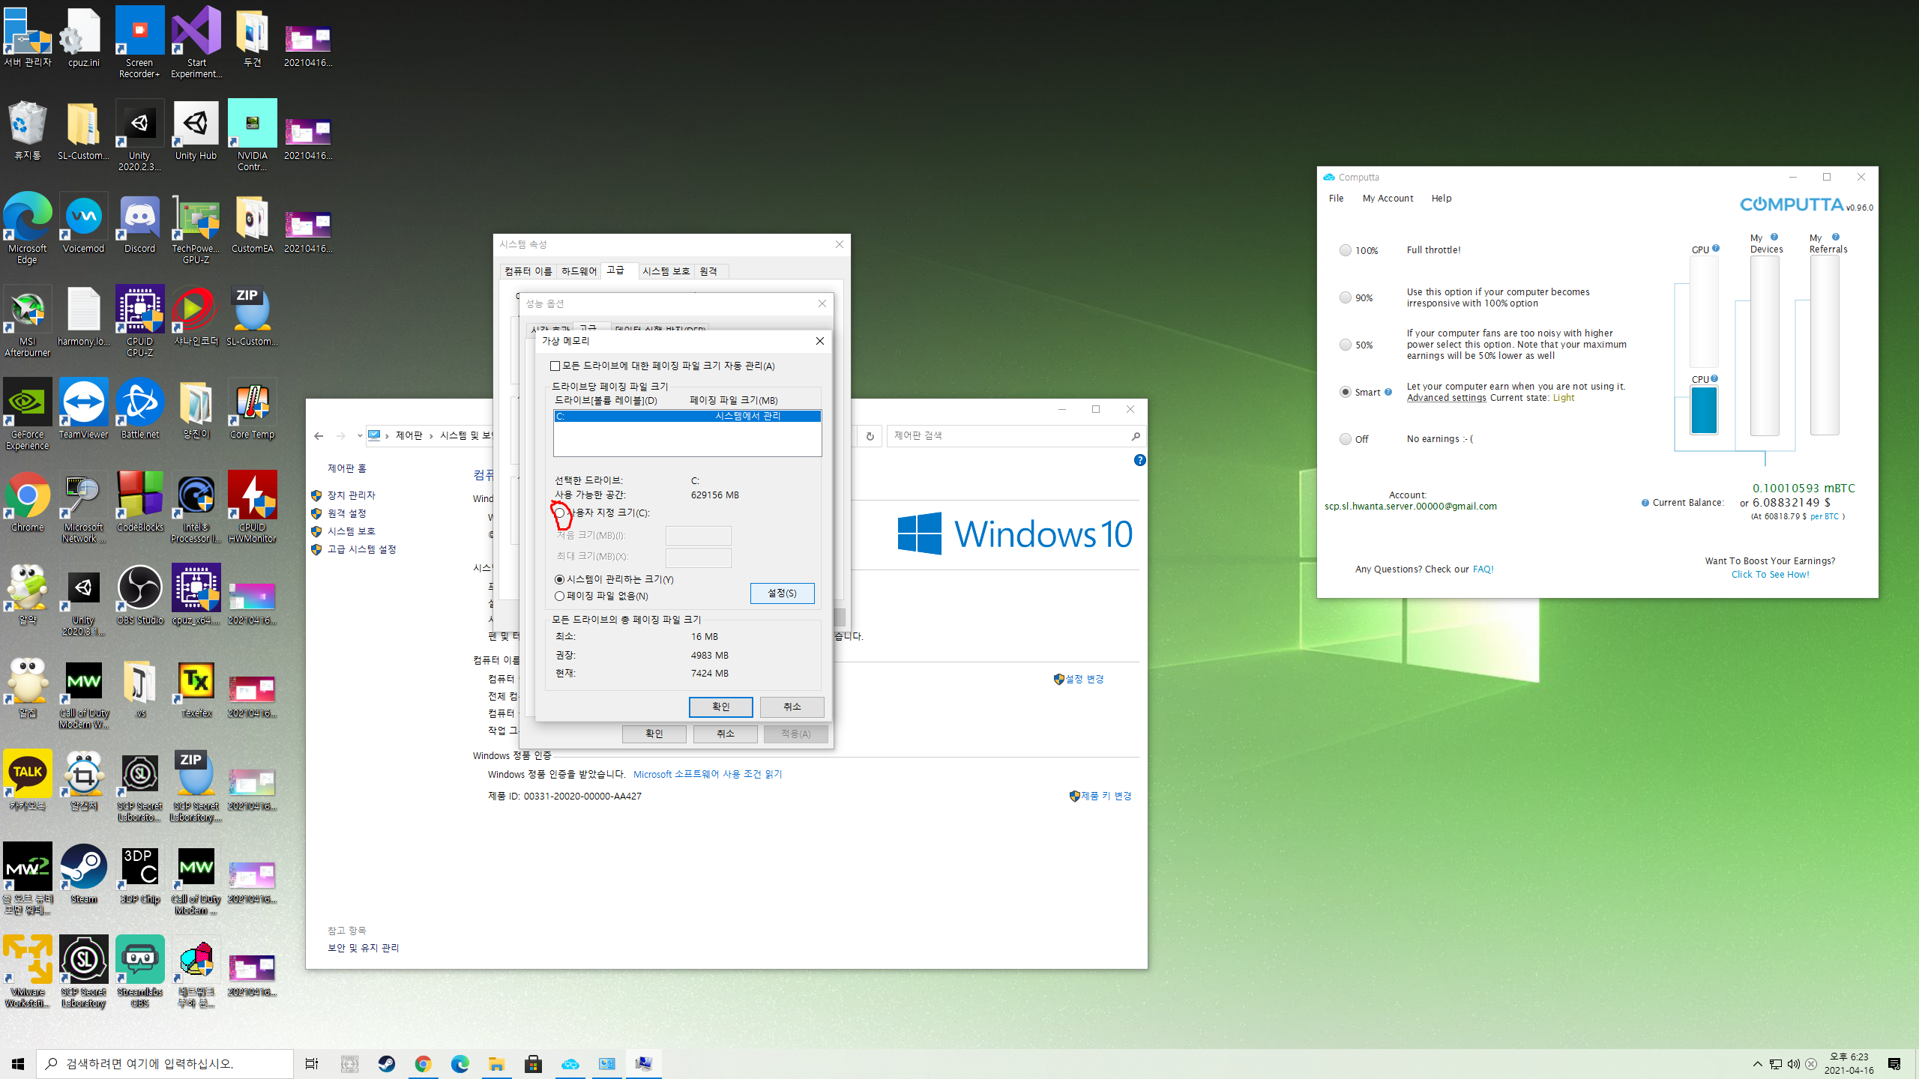Open Computta File menu
Viewport: 1919px width, 1079px height.
coord(1336,198)
